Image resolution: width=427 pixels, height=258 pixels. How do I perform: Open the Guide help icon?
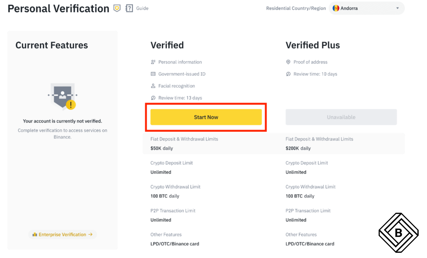pyautogui.click(x=129, y=8)
